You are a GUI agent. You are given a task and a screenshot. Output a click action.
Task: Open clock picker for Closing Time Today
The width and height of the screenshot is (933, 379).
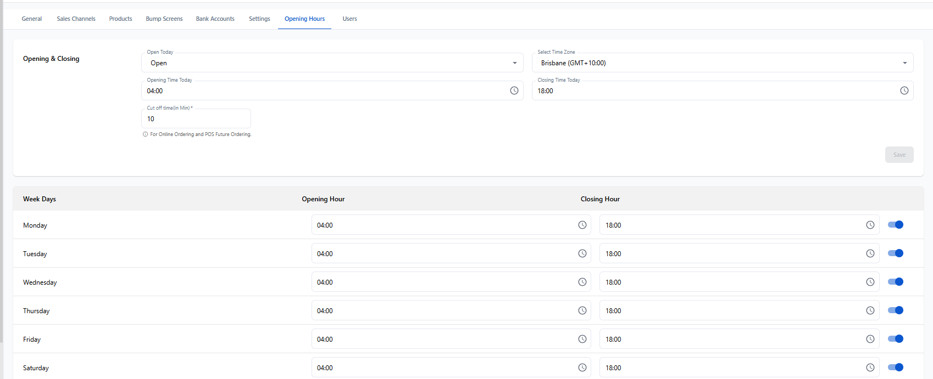coord(904,90)
